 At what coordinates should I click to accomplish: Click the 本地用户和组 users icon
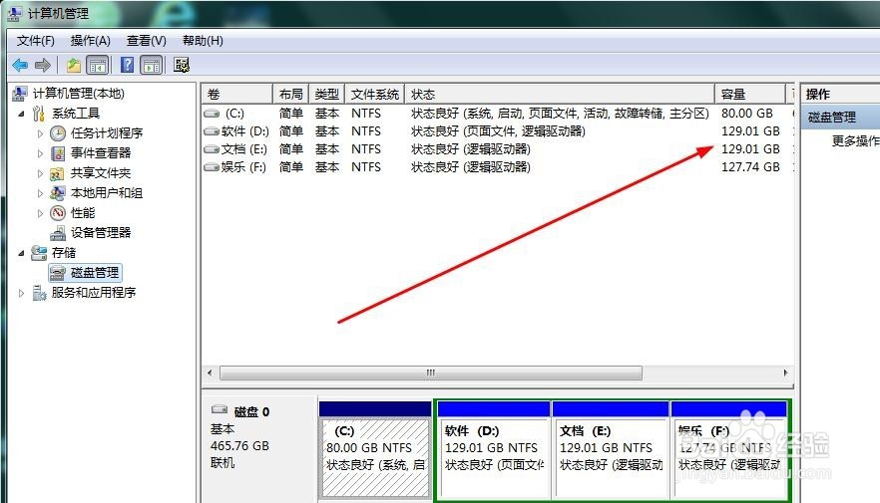click(x=57, y=193)
